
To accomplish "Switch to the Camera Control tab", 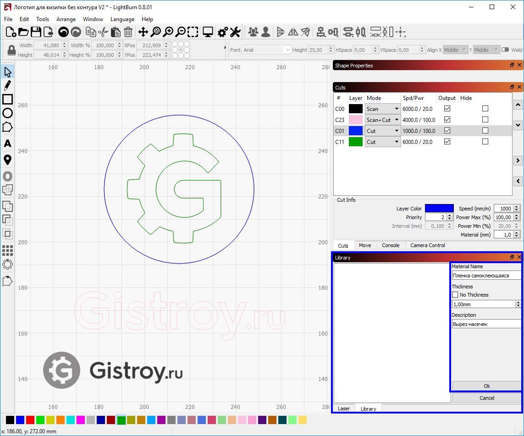I will [x=427, y=245].
